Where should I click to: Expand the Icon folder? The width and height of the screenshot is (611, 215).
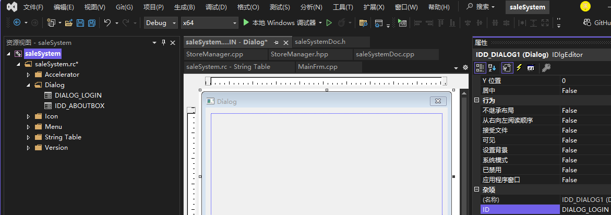(28, 116)
